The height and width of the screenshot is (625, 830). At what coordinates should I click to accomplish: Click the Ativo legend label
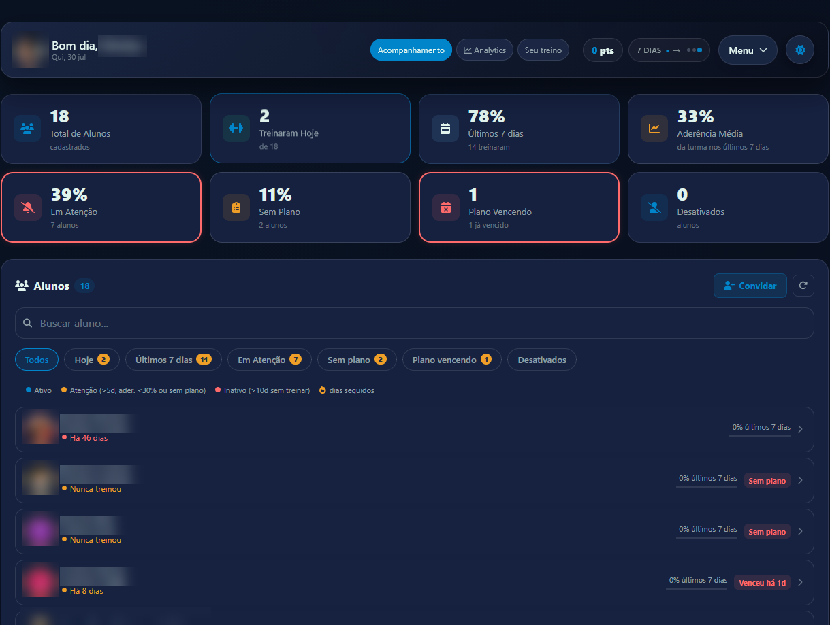[x=43, y=390]
